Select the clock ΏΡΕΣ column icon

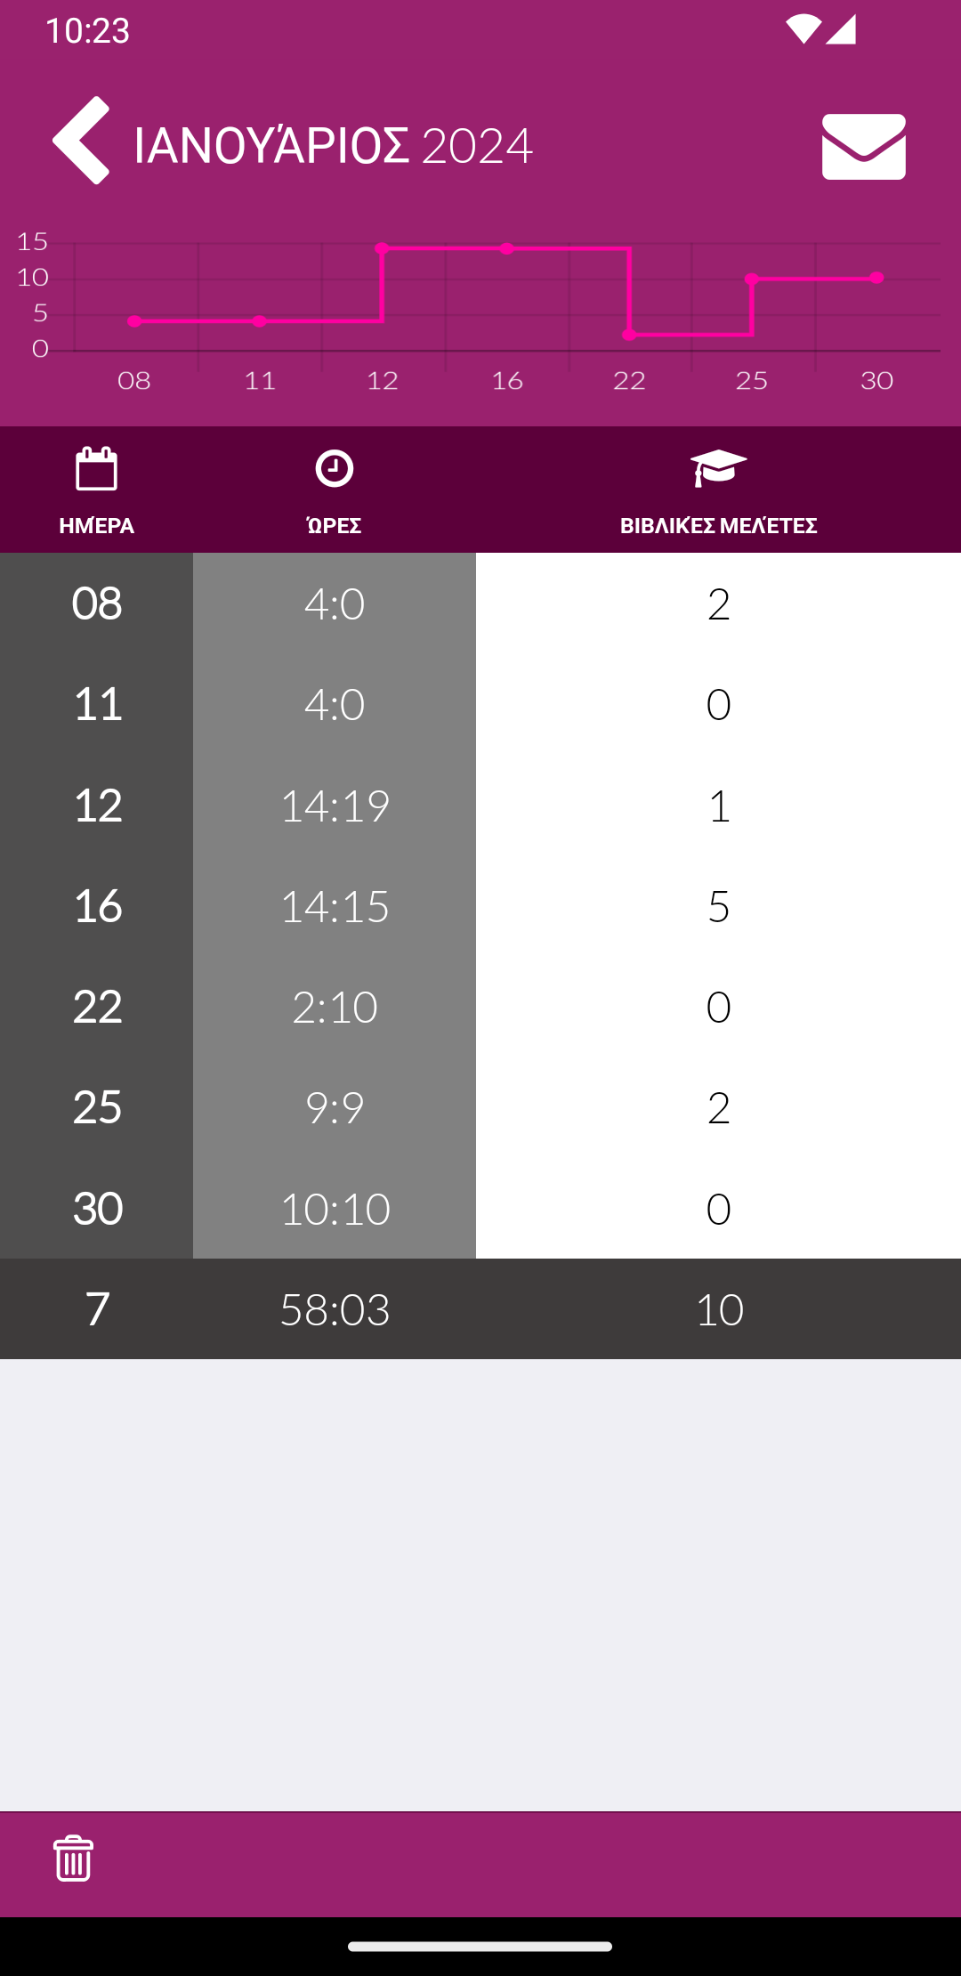[x=334, y=468]
